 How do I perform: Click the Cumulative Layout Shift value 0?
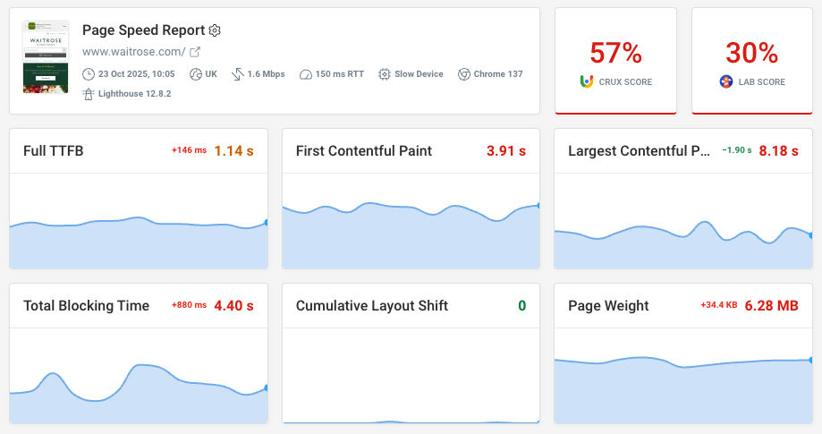521,306
